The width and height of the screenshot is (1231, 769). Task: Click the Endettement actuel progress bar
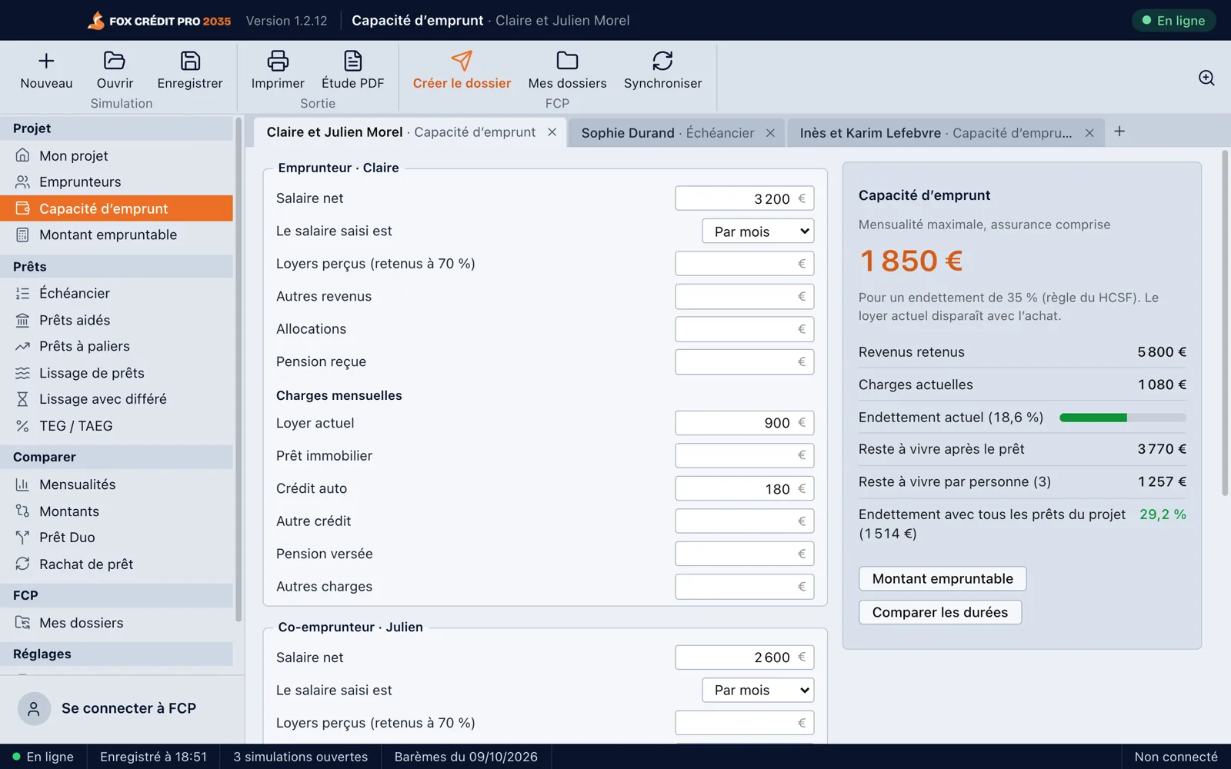1123,418
